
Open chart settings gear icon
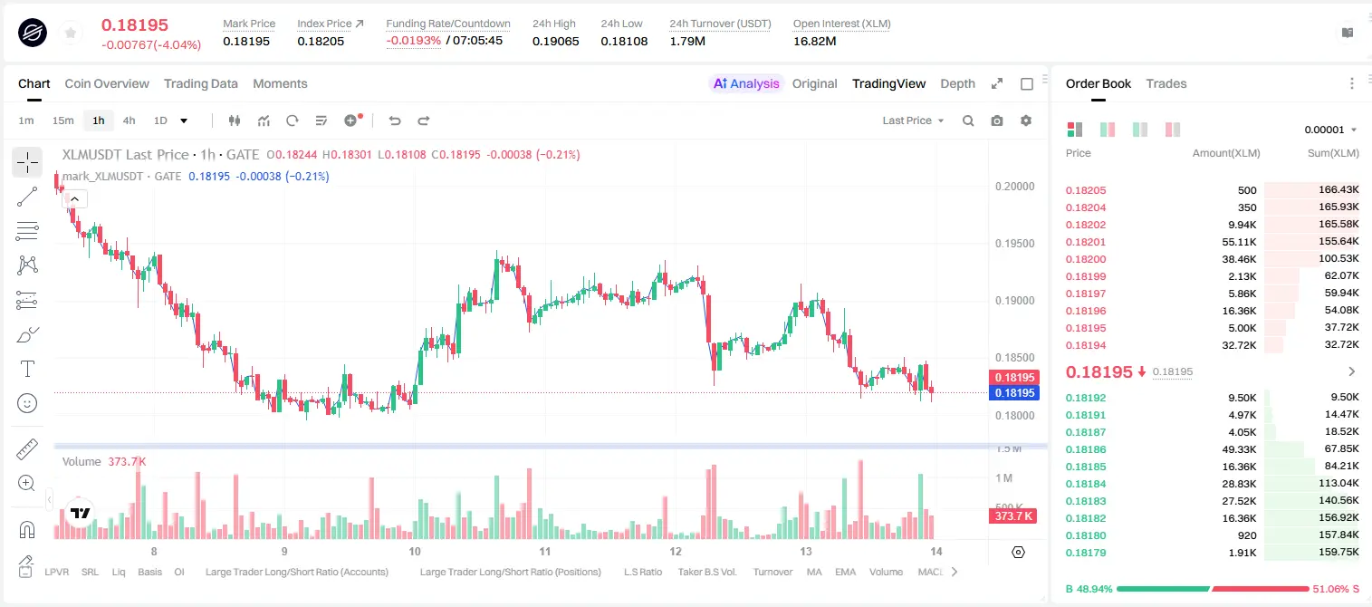(x=1026, y=120)
